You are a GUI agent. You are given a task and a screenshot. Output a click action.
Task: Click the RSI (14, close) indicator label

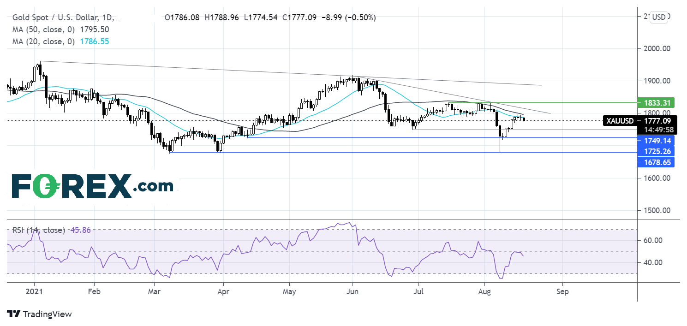pyautogui.click(x=39, y=230)
